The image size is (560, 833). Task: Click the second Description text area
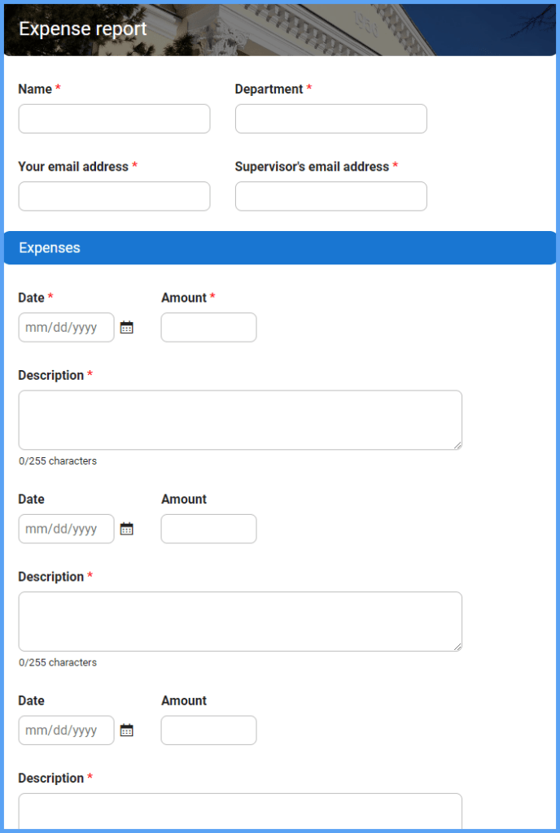click(x=240, y=621)
